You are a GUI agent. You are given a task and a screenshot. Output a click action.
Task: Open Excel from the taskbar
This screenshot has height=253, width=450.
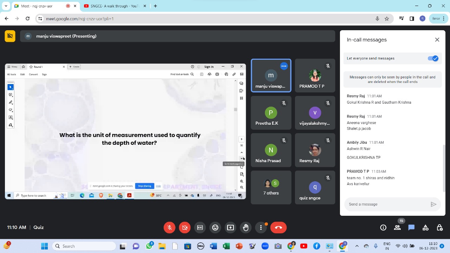pyautogui.click(x=226, y=246)
